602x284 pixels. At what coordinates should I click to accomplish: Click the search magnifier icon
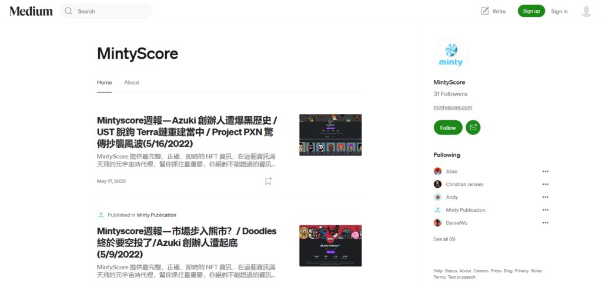69,11
